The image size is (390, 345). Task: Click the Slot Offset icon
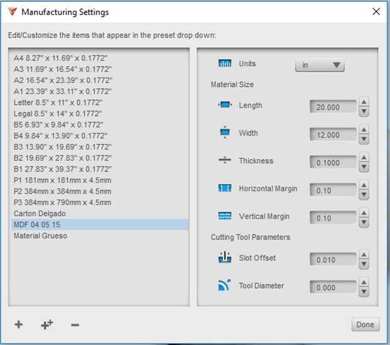[x=225, y=258]
